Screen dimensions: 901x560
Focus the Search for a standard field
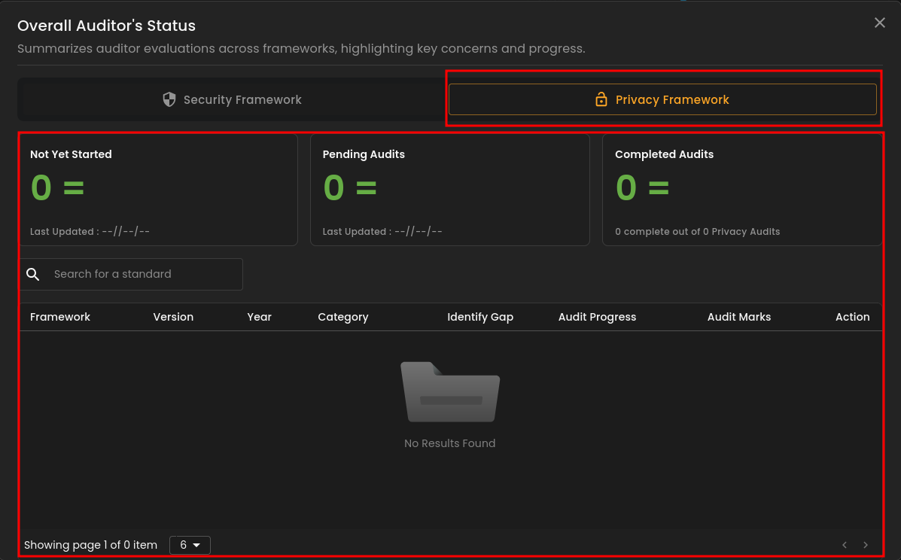click(x=143, y=274)
